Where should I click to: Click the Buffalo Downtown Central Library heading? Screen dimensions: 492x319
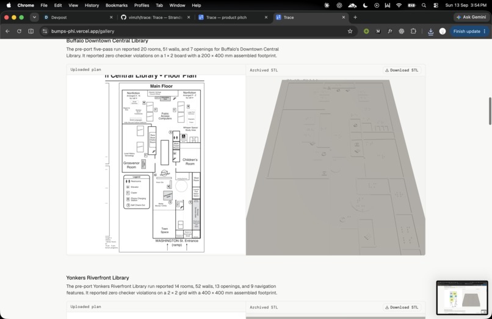pos(107,41)
